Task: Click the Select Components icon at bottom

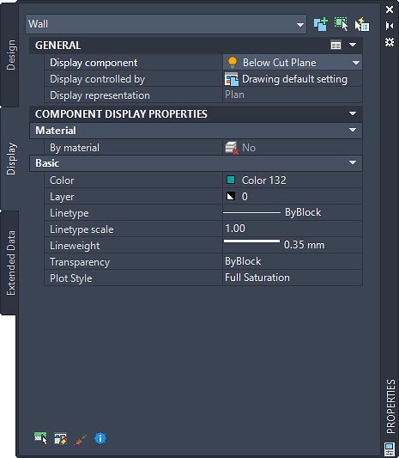Action: tap(40, 438)
